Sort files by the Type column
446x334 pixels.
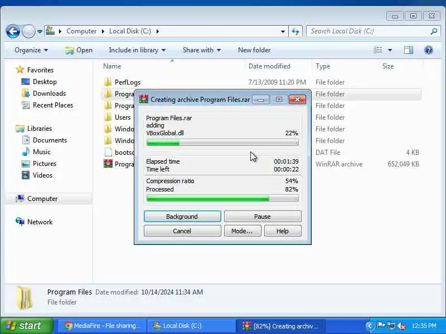coord(323,66)
